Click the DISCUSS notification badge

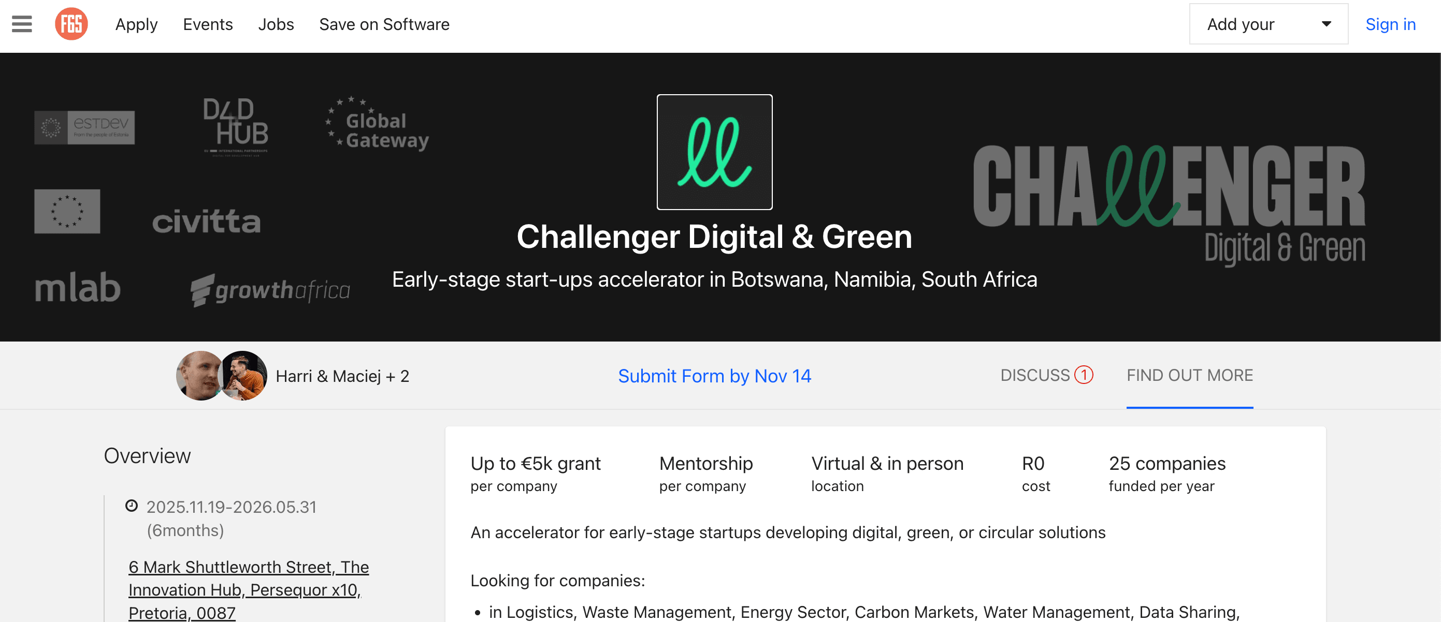pos(1083,375)
